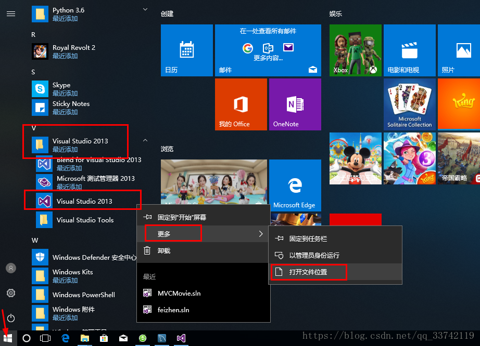The height and width of the screenshot is (346, 480).
Task: Choose 固定到任务栏 in submenu
Action: pyautogui.click(x=335, y=238)
